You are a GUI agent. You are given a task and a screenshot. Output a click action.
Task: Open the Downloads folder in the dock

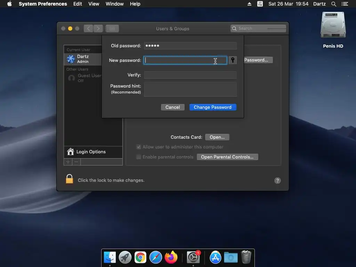(x=231, y=257)
